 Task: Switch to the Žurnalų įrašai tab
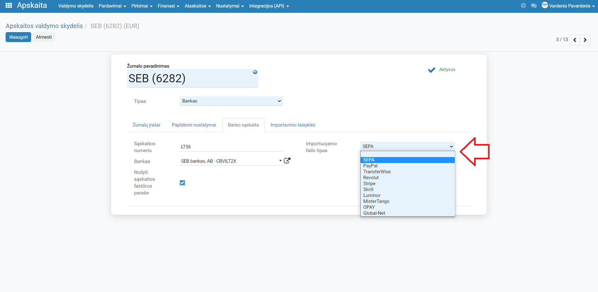146,125
